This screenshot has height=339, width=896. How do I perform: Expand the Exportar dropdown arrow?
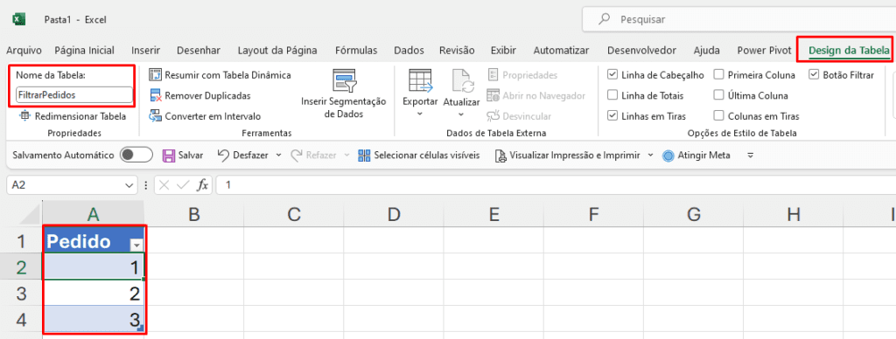[x=420, y=114]
